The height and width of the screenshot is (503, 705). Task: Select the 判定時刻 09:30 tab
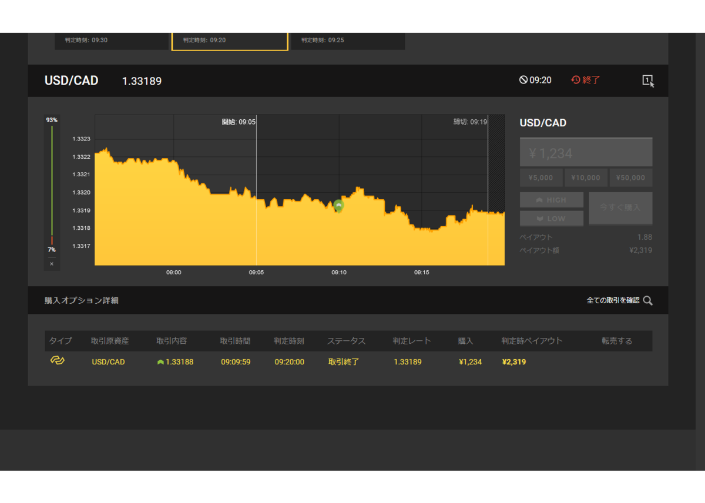click(x=111, y=41)
